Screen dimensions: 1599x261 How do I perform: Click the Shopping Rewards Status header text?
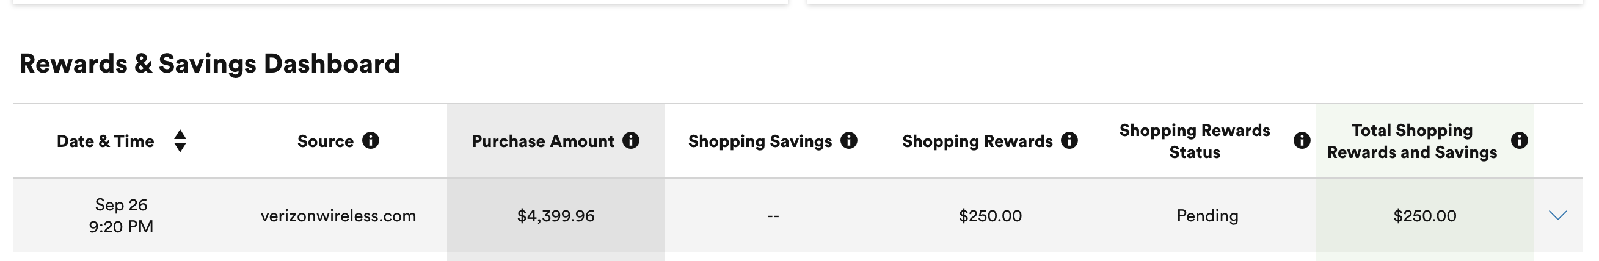click(x=1194, y=141)
